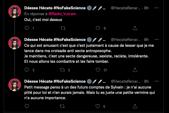Screen dimensions: 169x113
Task: Reply to the "Petit message perso" tweet
Action: (x=26, y=106)
